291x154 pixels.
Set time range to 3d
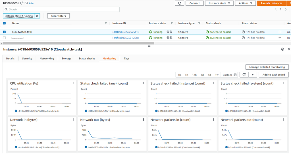(209, 75)
